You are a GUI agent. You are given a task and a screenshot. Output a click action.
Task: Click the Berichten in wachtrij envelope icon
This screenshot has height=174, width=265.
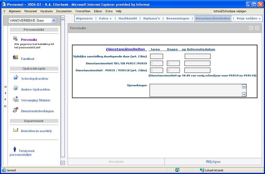(15, 130)
